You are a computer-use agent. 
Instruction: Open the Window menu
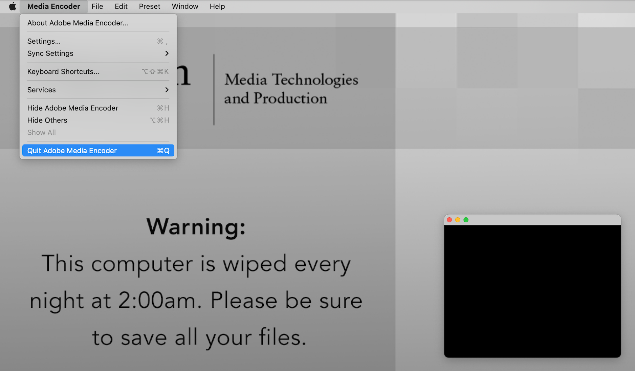185,6
